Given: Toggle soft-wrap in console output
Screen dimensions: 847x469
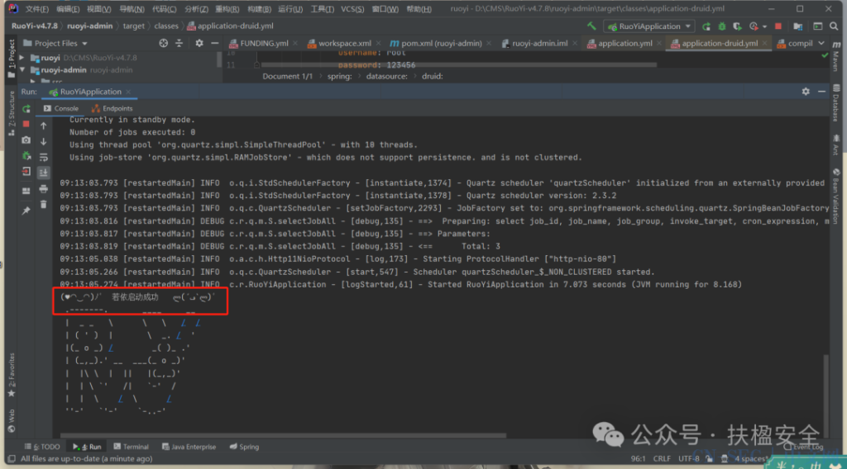Looking at the screenshot, I should [x=43, y=158].
